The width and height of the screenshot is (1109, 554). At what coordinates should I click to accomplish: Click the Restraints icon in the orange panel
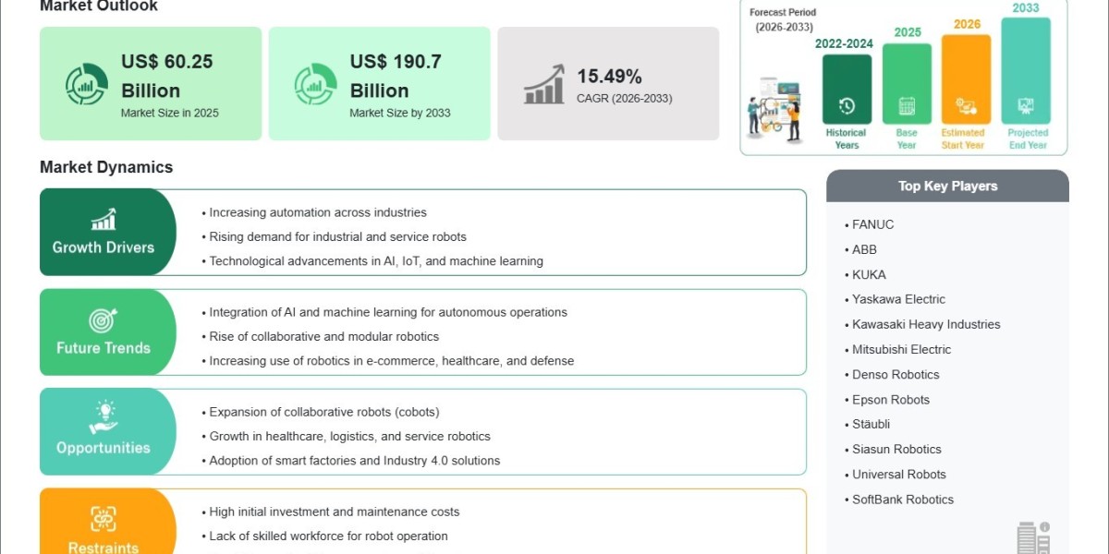(104, 519)
